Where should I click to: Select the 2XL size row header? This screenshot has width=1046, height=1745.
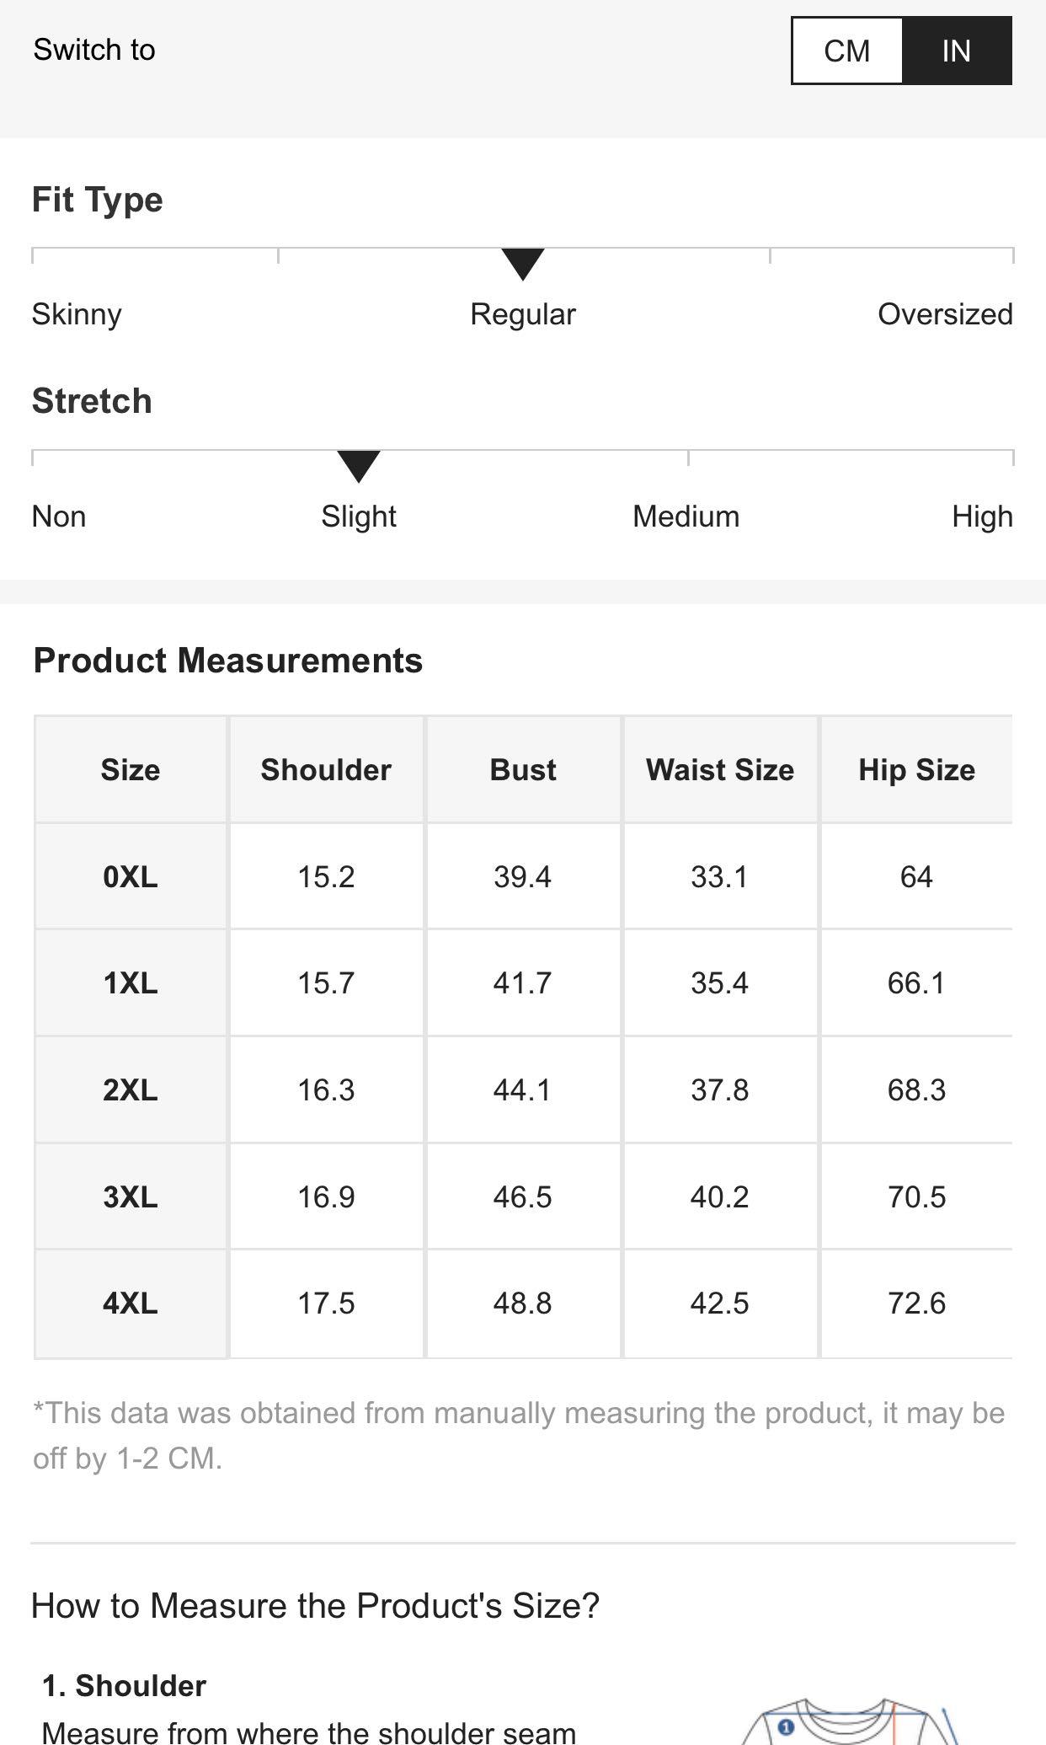[131, 1089]
